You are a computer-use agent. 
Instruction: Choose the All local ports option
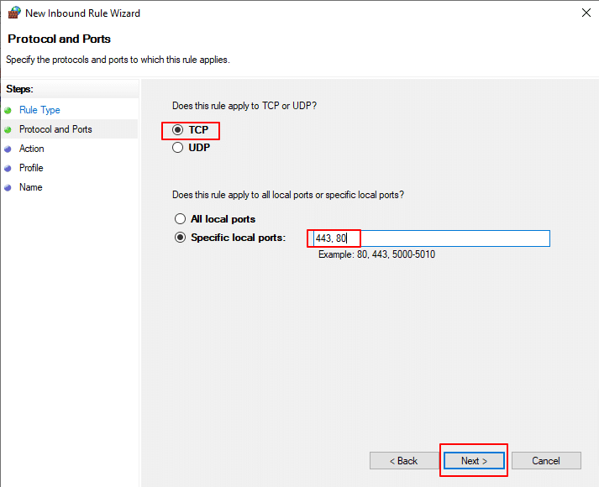click(x=178, y=219)
